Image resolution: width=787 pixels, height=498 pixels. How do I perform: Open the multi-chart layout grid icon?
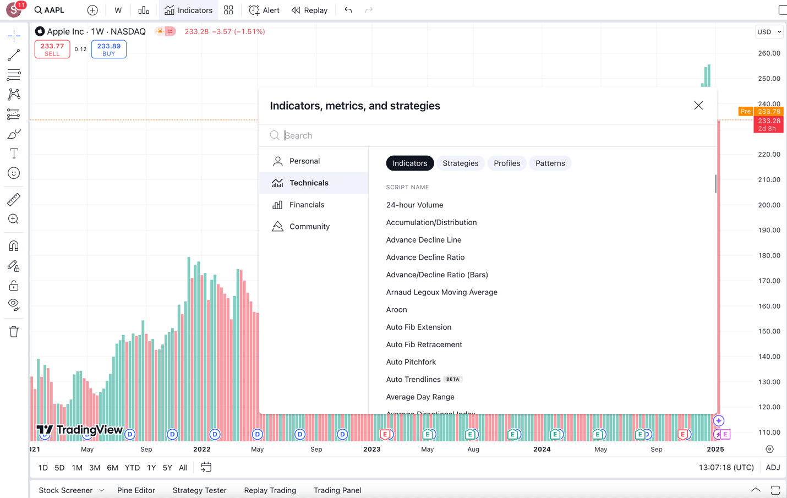pos(228,10)
